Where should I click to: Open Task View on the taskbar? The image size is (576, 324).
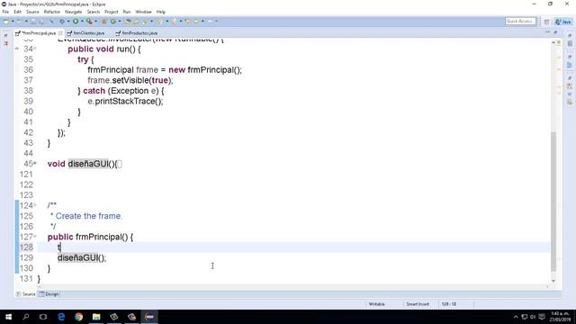[43, 317]
